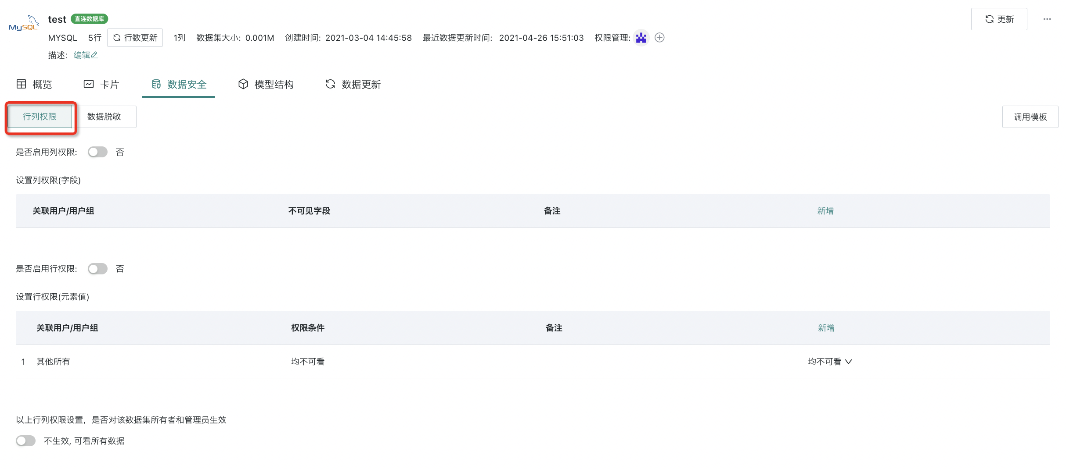Click the permission manager user avatar
This screenshot has height=469, width=1066.
pos(641,38)
